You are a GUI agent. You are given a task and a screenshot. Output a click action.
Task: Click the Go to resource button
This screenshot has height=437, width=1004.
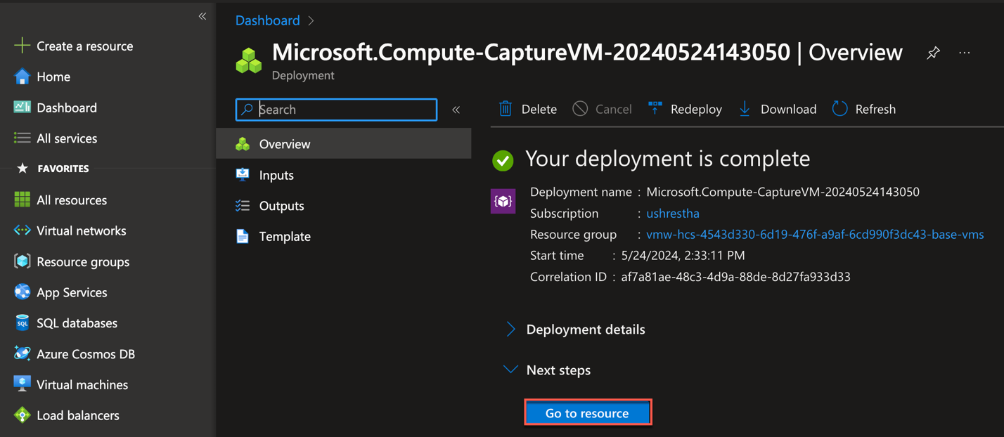click(x=588, y=413)
